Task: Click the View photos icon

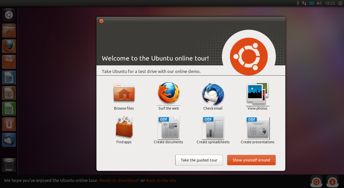Action: coord(257,93)
